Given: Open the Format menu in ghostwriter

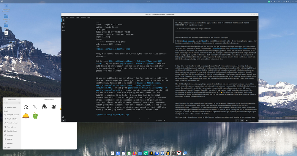Looking at the screenshot, I should tap(72, 17).
